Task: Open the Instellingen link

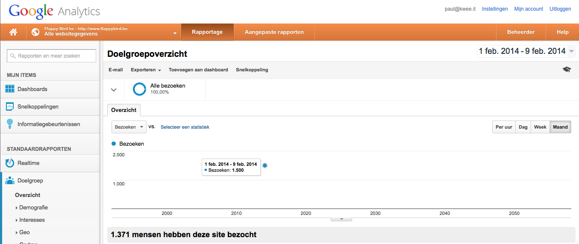Action: pyautogui.click(x=495, y=9)
